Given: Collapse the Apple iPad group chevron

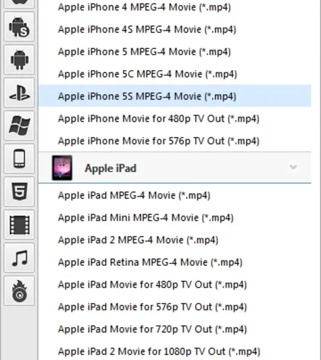Looking at the screenshot, I should point(293,167).
